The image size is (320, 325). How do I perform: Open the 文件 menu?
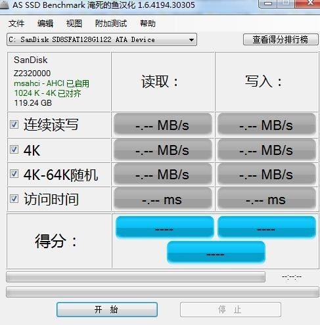coord(16,24)
